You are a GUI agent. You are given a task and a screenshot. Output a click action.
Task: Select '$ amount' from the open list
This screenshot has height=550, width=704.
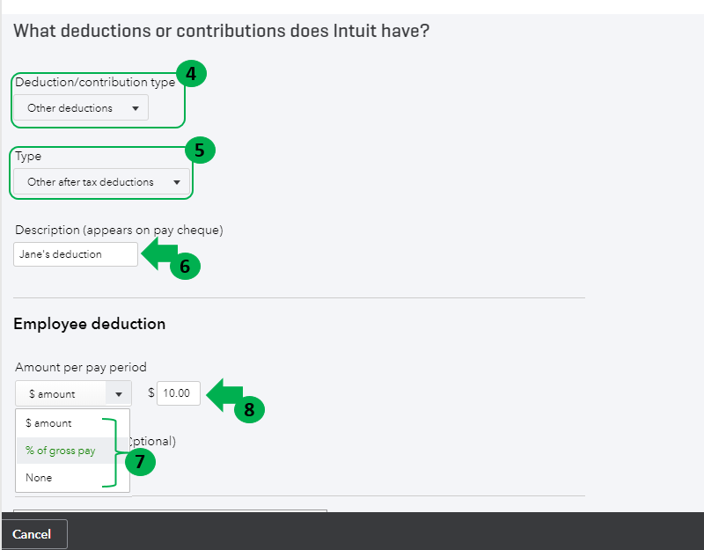coord(51,423)
